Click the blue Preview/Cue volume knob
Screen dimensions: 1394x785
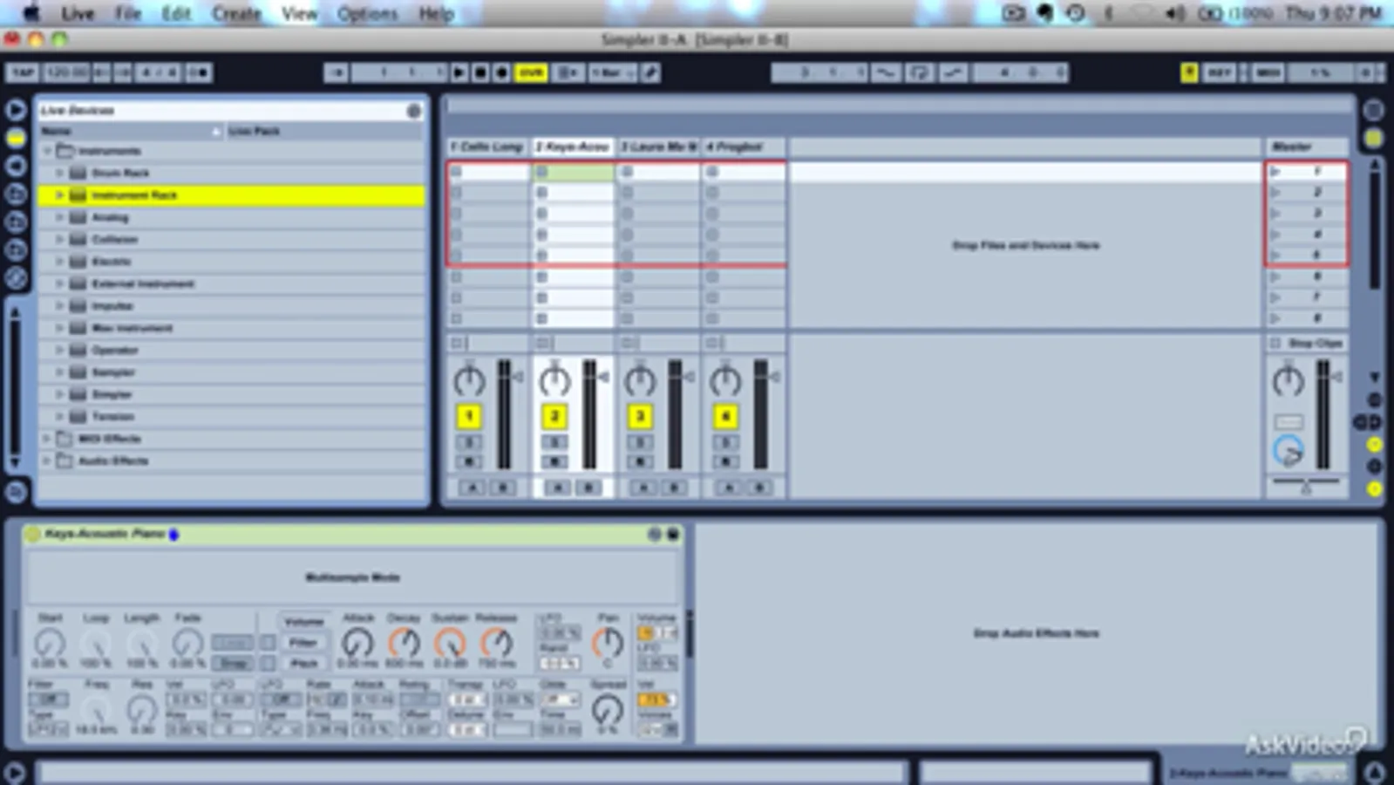click(x=1289, y=452)
